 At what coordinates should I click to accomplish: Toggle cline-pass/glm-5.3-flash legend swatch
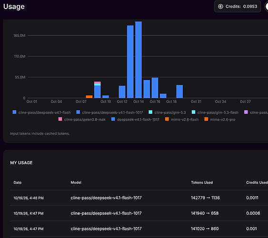click(x=193, y=112)
